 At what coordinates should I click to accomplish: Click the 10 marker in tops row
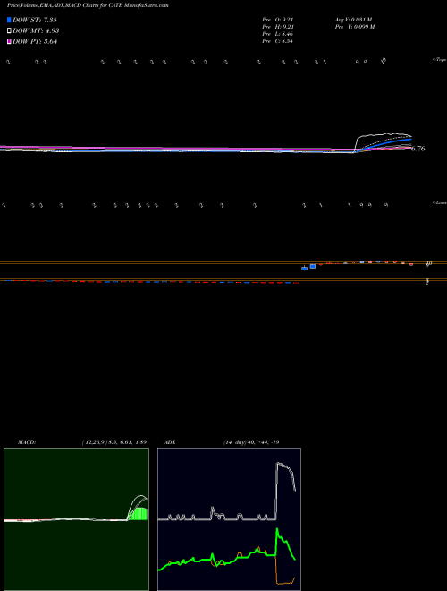point(384,60)
